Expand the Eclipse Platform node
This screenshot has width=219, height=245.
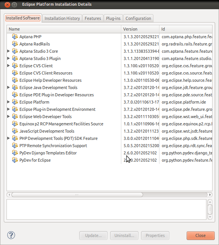pyautogui.click(x=8, y=102)
